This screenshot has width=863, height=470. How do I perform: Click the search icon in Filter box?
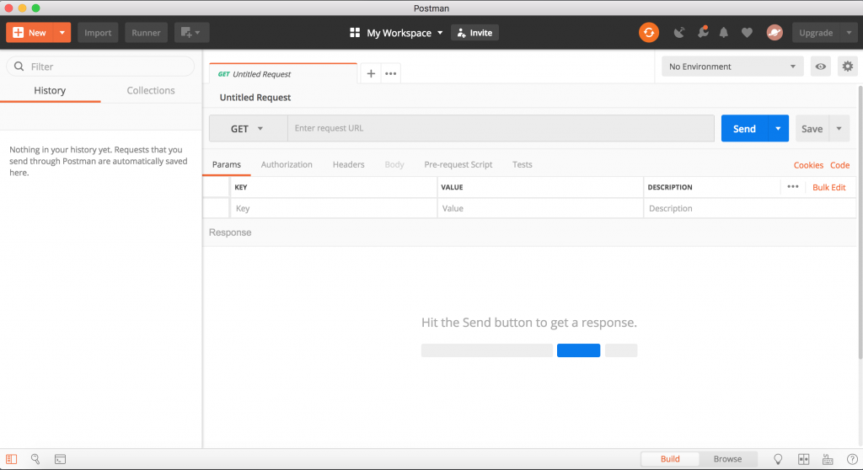coord(19,67)
